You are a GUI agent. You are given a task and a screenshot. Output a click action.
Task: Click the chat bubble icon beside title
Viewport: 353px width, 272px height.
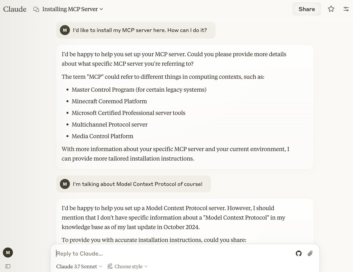tap(36, 9)
